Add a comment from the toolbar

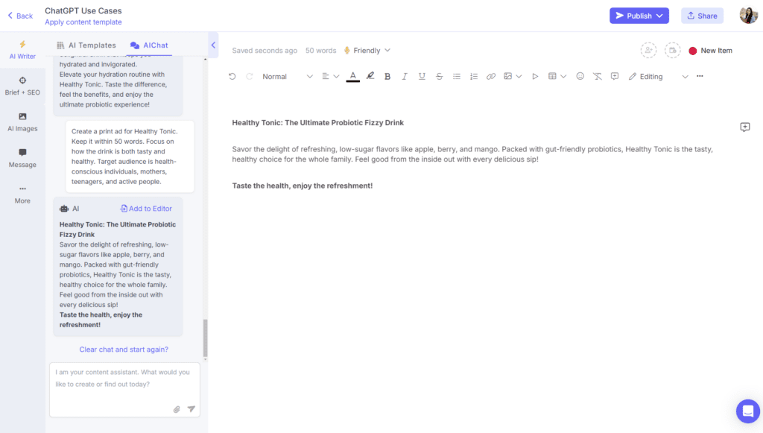coord(615,76)
